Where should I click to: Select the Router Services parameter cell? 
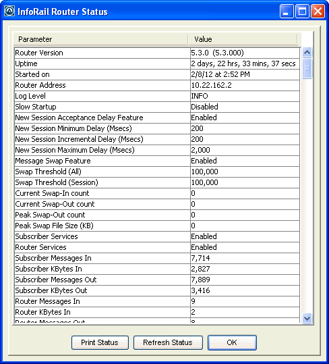[102, 247]
